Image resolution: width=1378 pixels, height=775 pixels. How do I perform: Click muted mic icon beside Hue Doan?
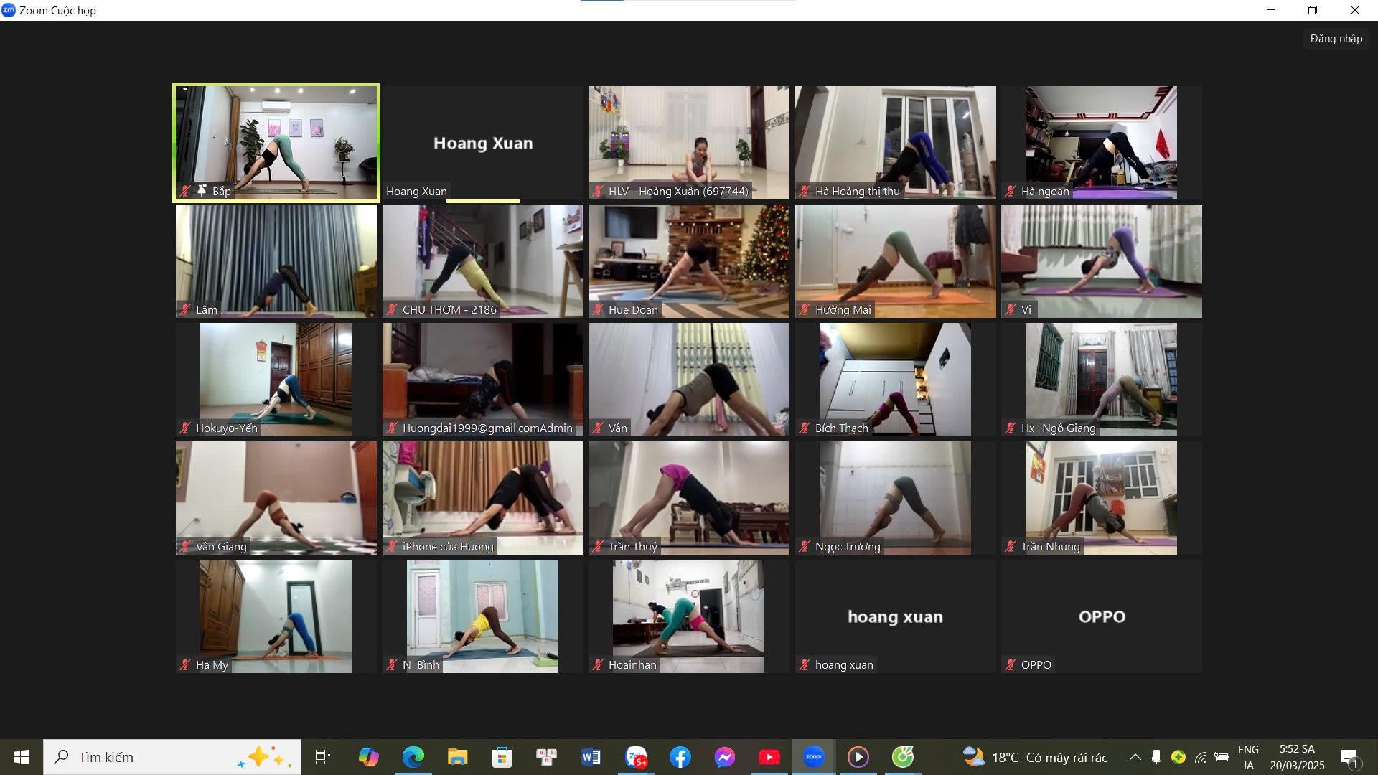[599, 310]
